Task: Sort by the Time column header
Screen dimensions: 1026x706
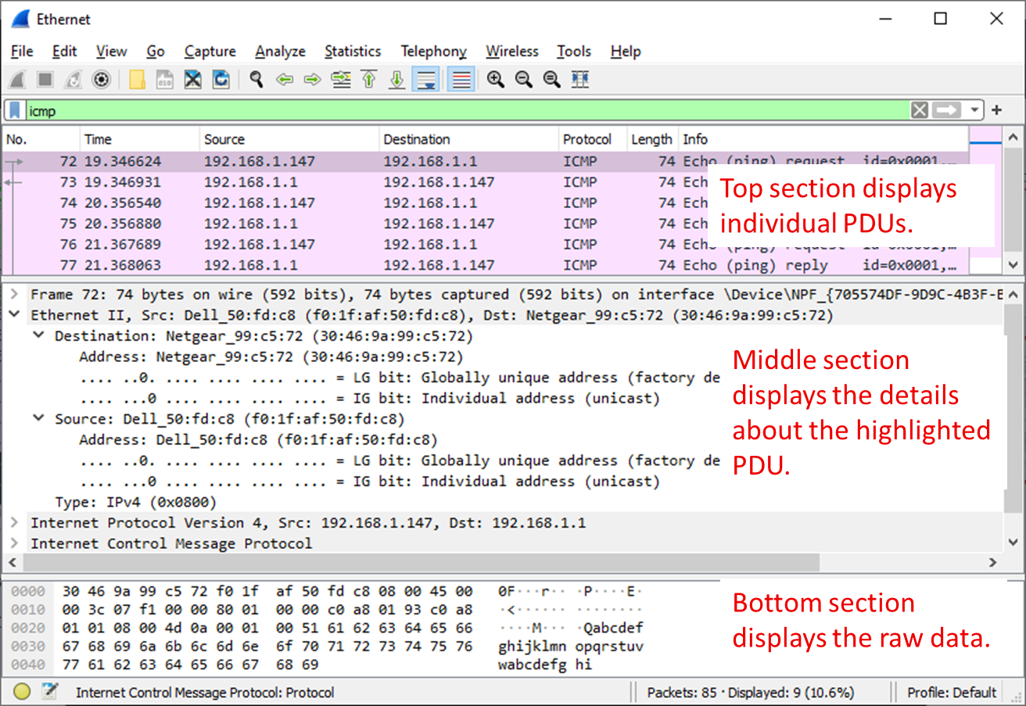Action: point(139,139)
